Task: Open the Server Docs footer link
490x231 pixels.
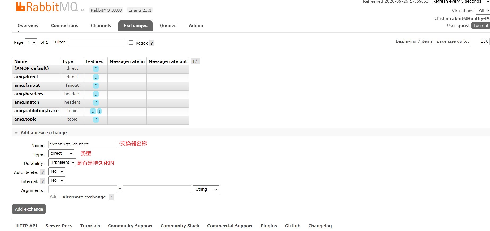Action: click(x=59, y=226)
